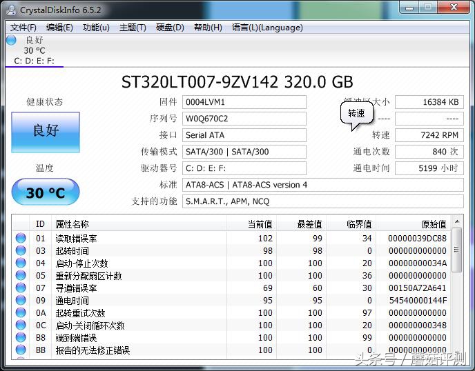Close the CrystalDiskInfo window

click(454, 8)
